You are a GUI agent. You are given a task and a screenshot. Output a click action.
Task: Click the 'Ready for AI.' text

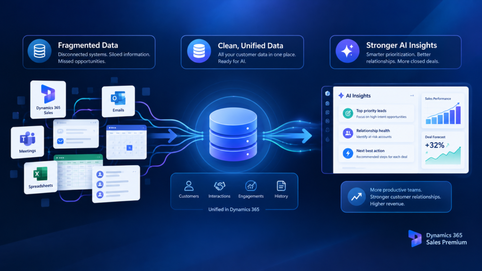(x=232, y=61)
